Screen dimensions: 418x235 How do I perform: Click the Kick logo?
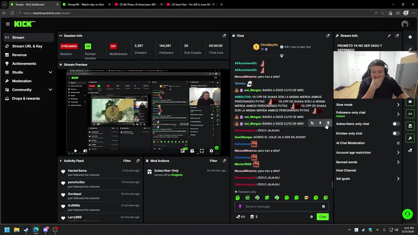point(24,24)
